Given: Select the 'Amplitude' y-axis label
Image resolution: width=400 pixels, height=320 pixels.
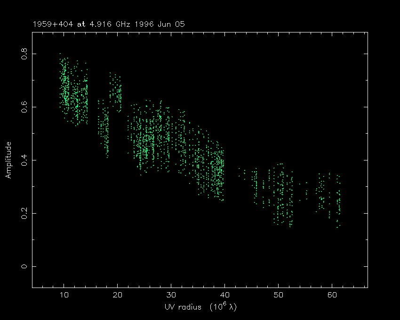Looking at the screenshot, I should (x=8, y=160).
